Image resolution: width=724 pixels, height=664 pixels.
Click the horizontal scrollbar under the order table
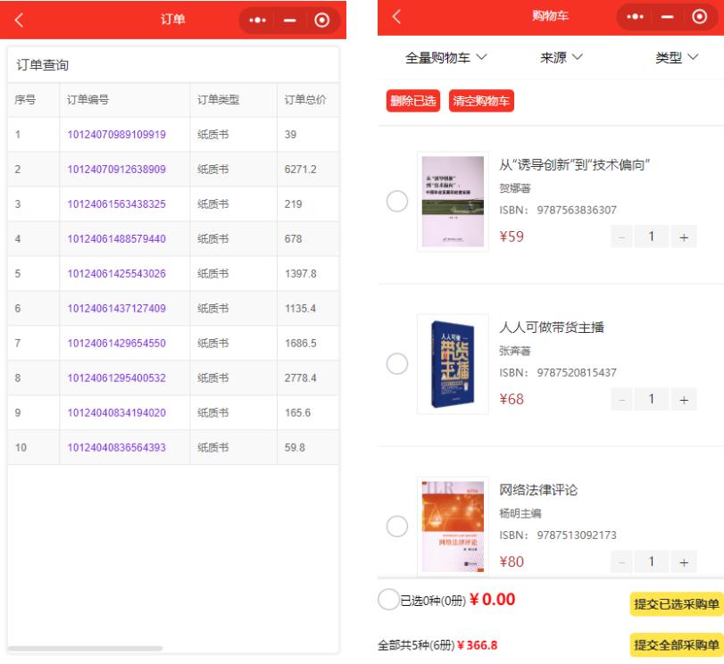pos(86,649)
